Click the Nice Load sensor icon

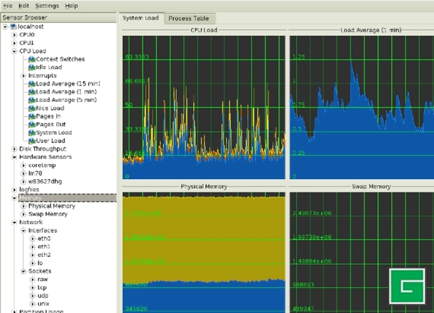coord(32,108)
